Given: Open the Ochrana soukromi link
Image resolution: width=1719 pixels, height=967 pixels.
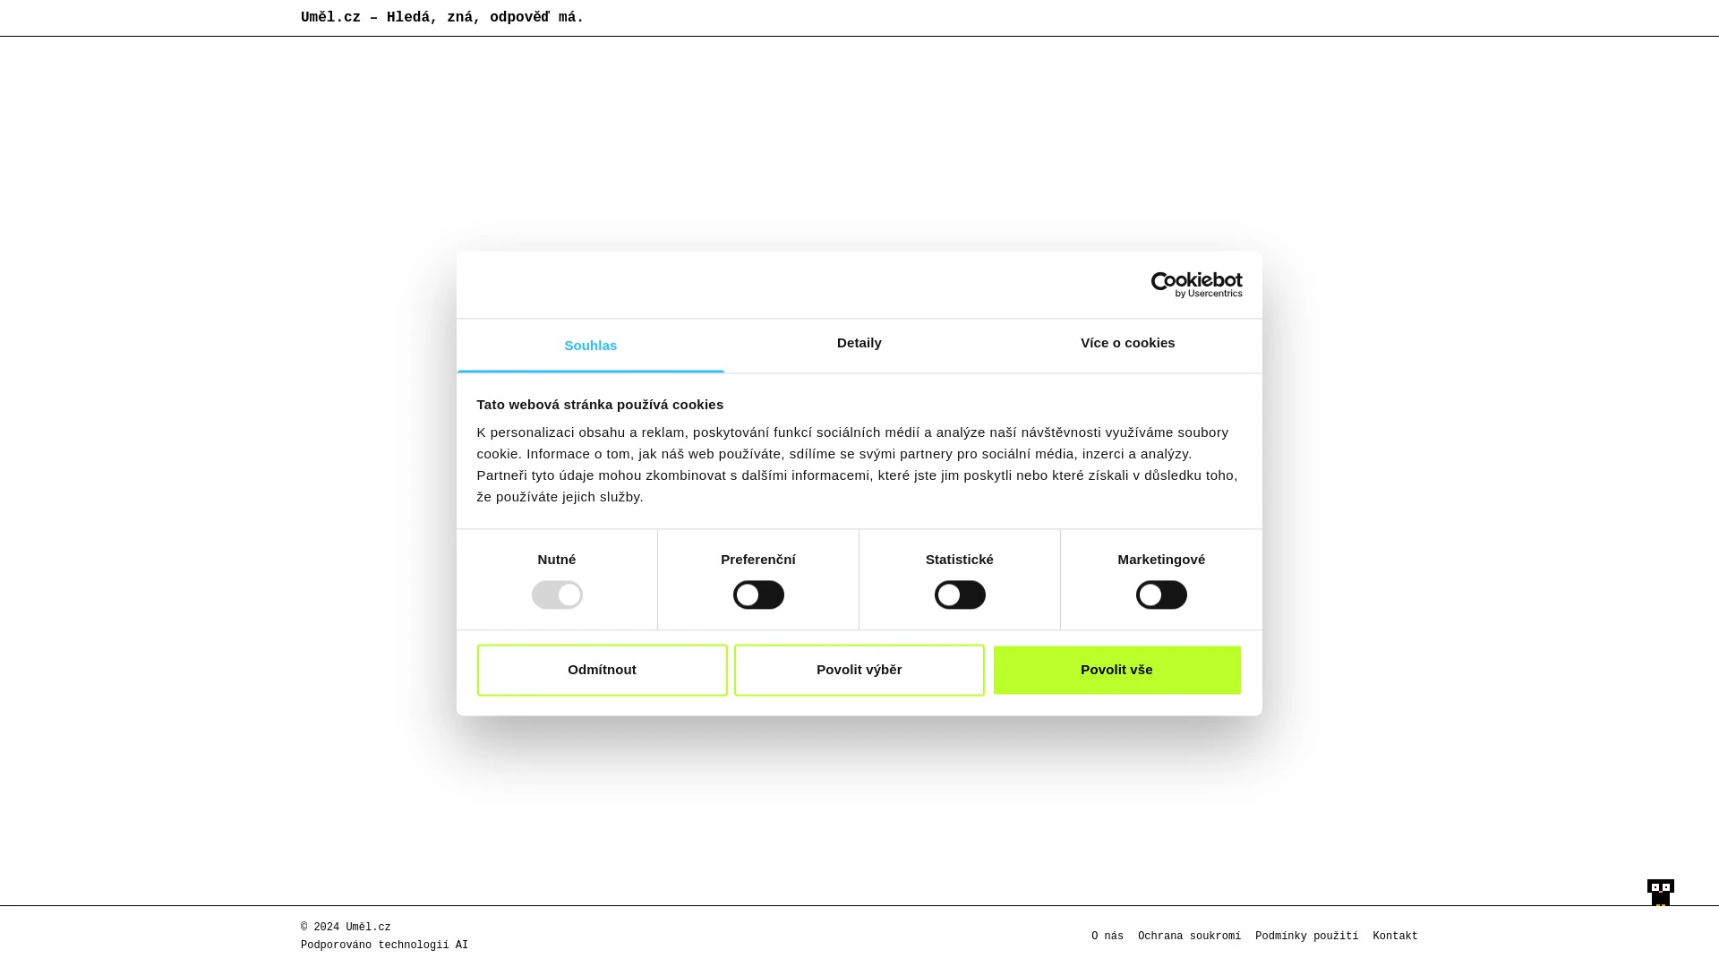Looking at the screenshot, I should pyautogui.click(x=1189, y=935).
